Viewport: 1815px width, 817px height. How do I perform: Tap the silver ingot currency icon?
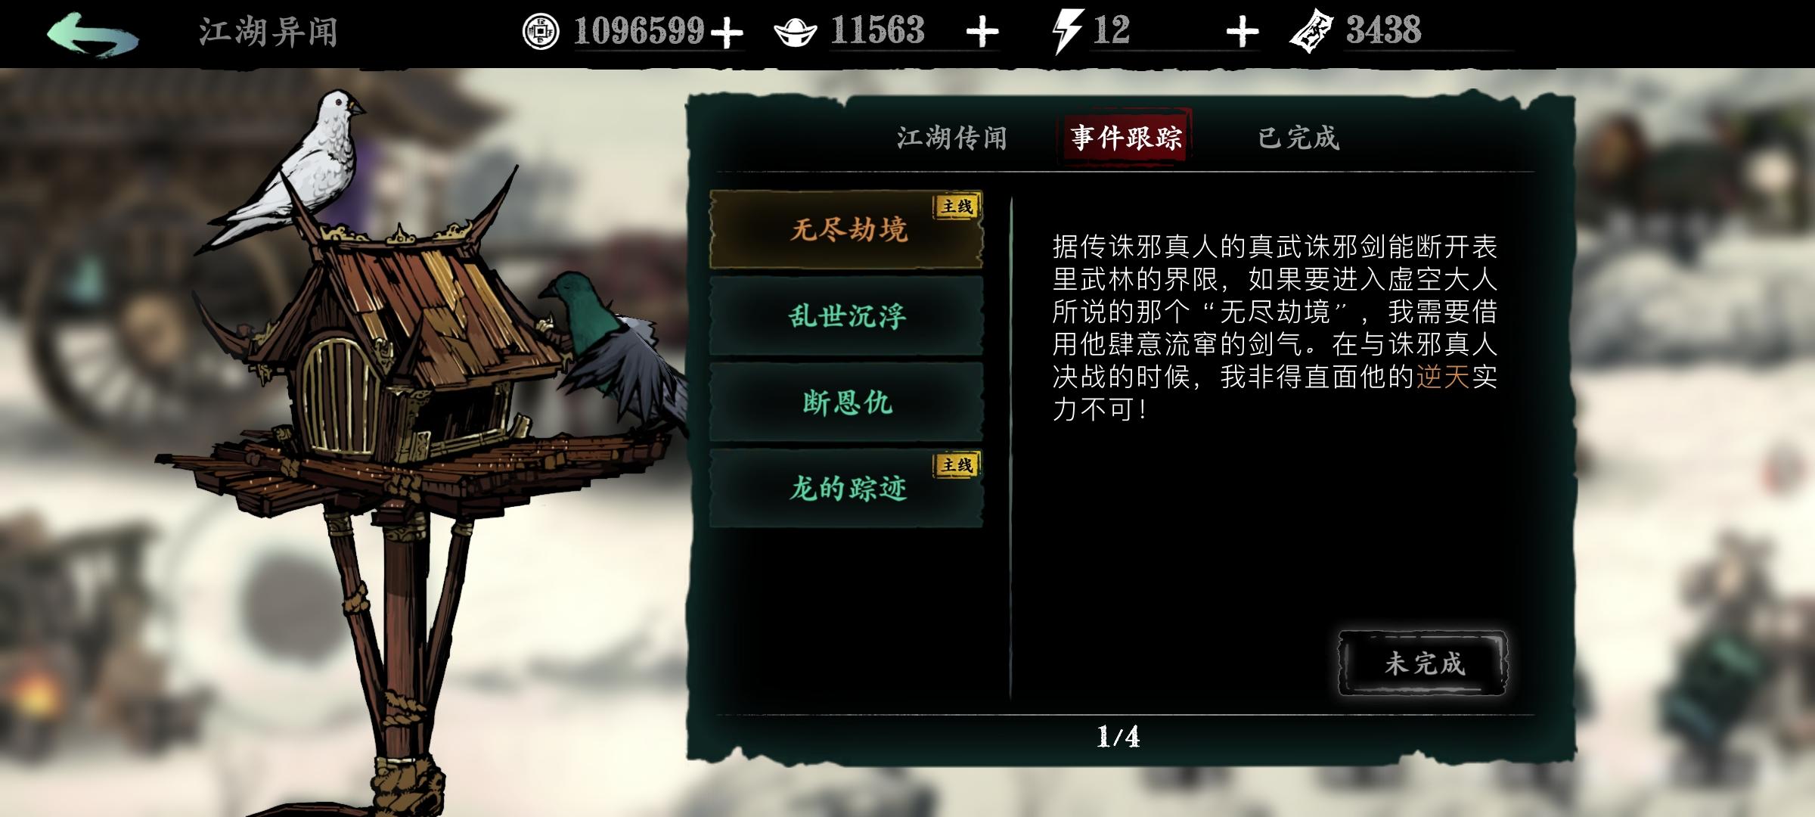point(795,33)
